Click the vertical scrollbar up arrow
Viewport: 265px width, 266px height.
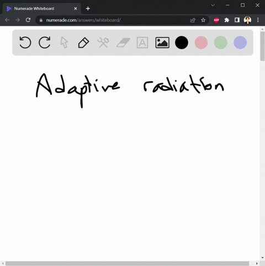(x=262, y=29)
